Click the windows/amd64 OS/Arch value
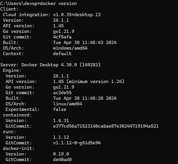The height and width of the screenshot is (164, 178). tap(70, 48)
